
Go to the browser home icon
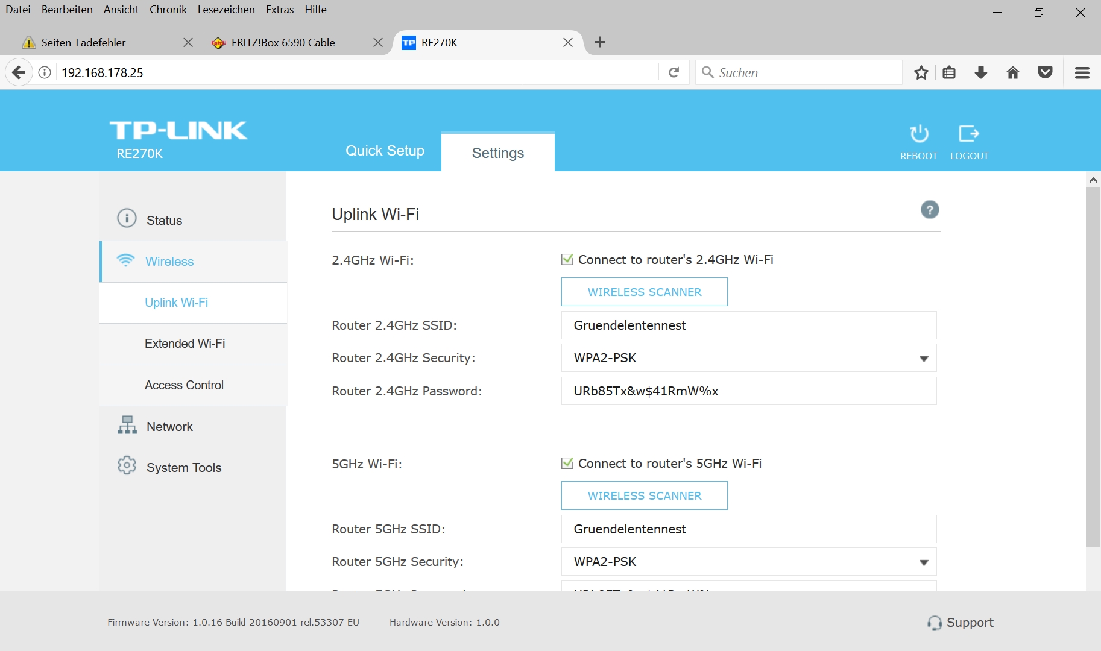click(x=1013, y=73)
